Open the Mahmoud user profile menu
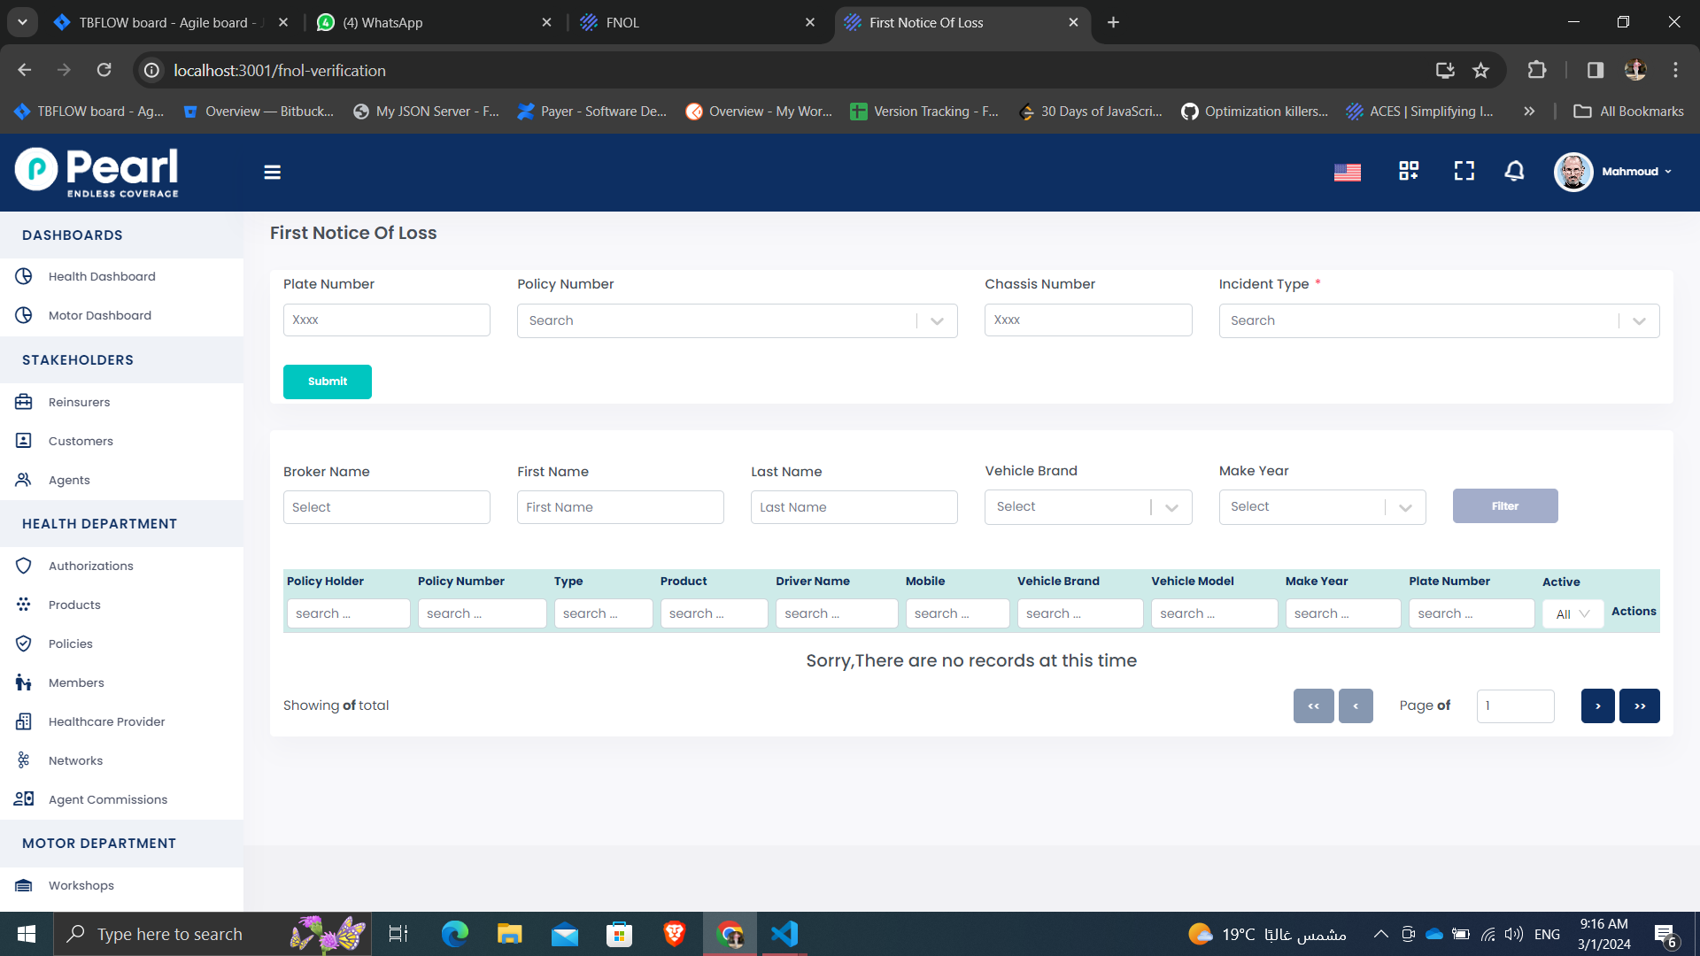 tap(1613, 172)
